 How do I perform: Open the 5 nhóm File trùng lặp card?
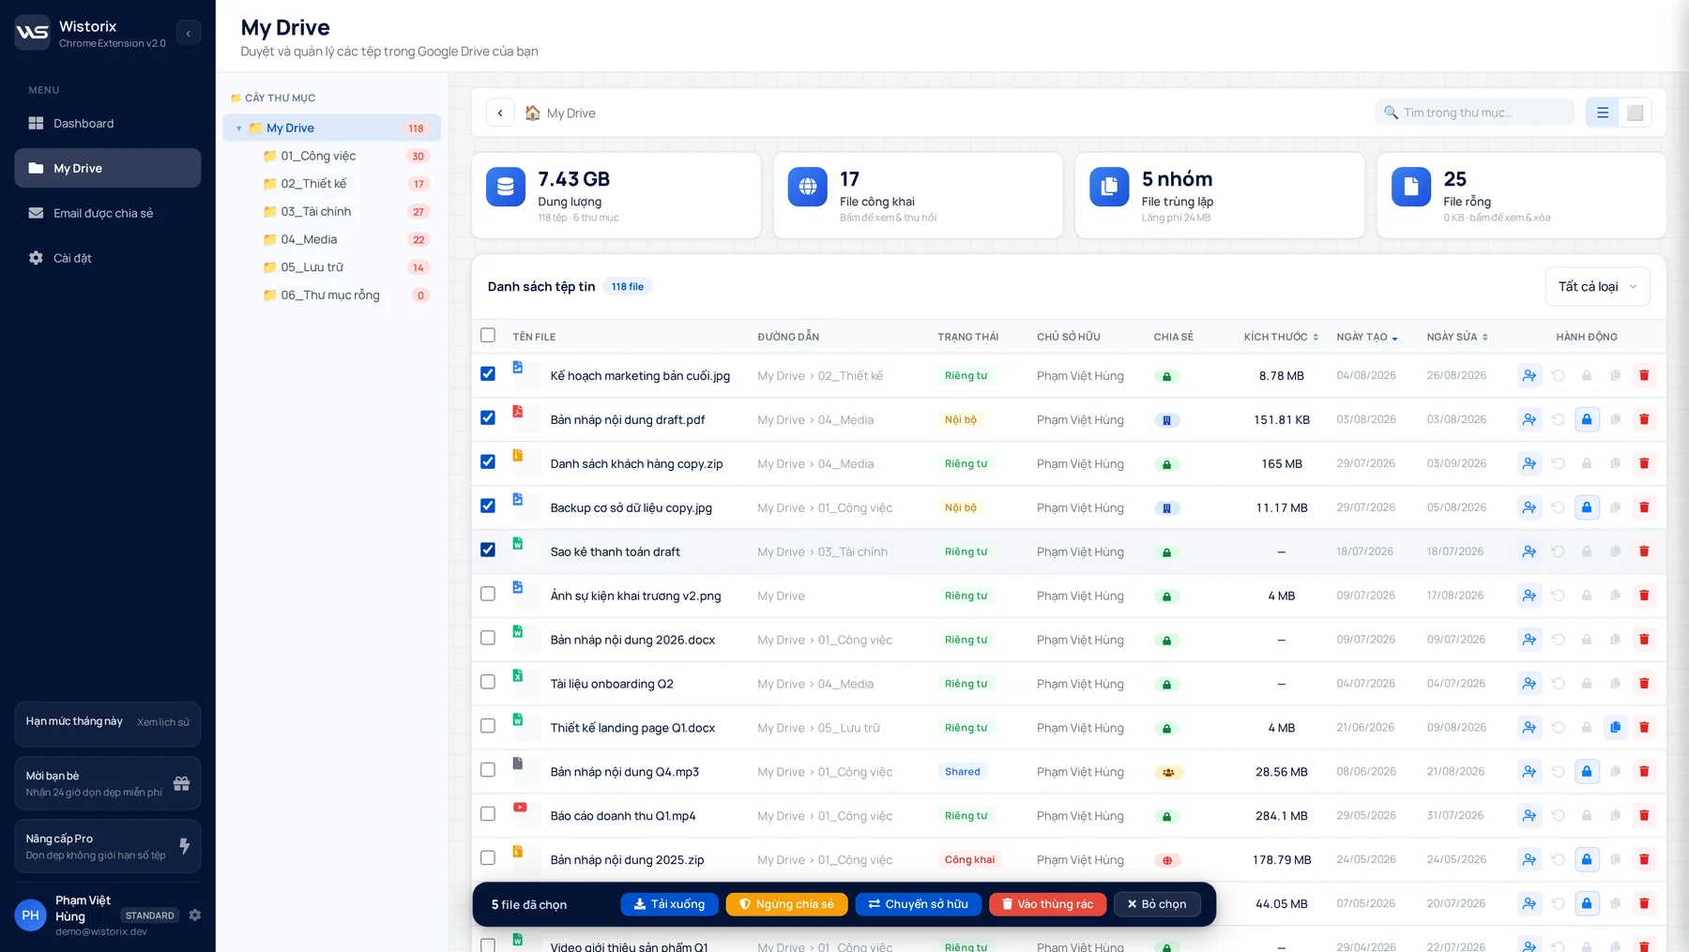[x=1220, y=195]
